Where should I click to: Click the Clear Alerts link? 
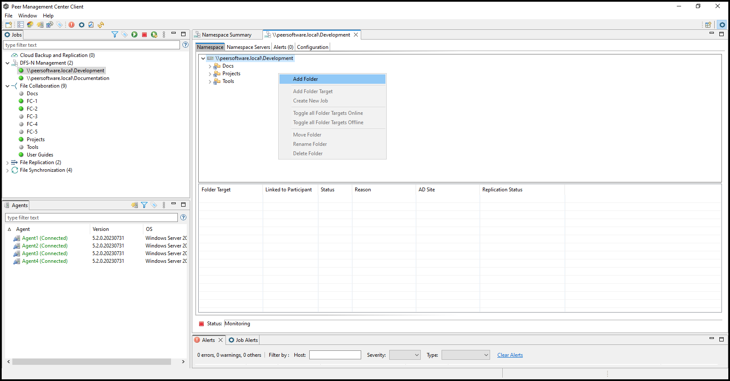(510, 355)
